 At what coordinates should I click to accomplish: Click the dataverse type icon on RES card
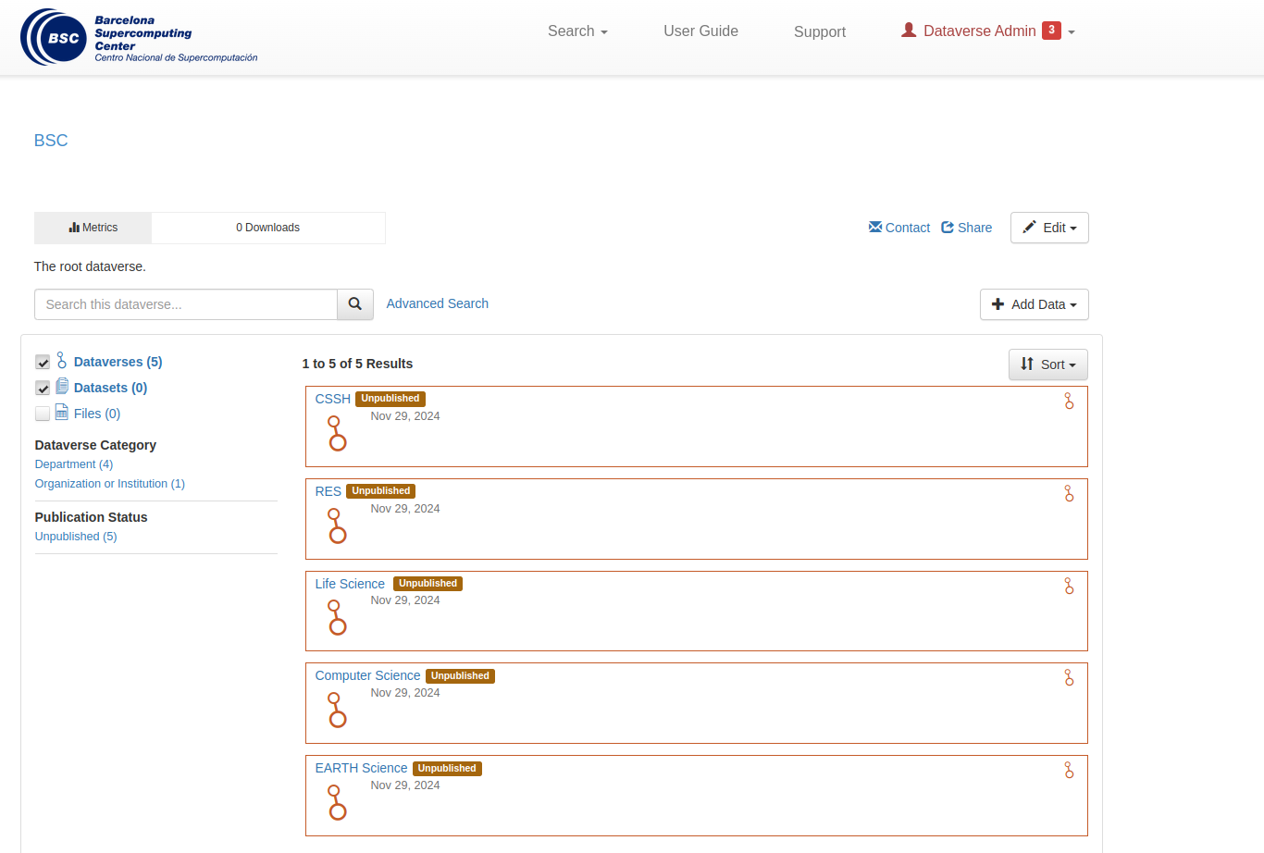tap(1069, 493)
